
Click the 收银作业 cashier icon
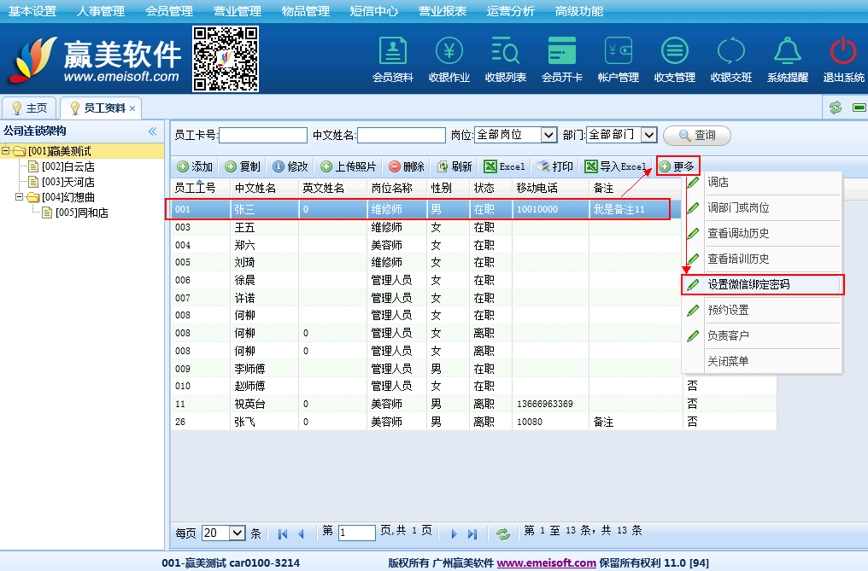(x=449, y=52)
